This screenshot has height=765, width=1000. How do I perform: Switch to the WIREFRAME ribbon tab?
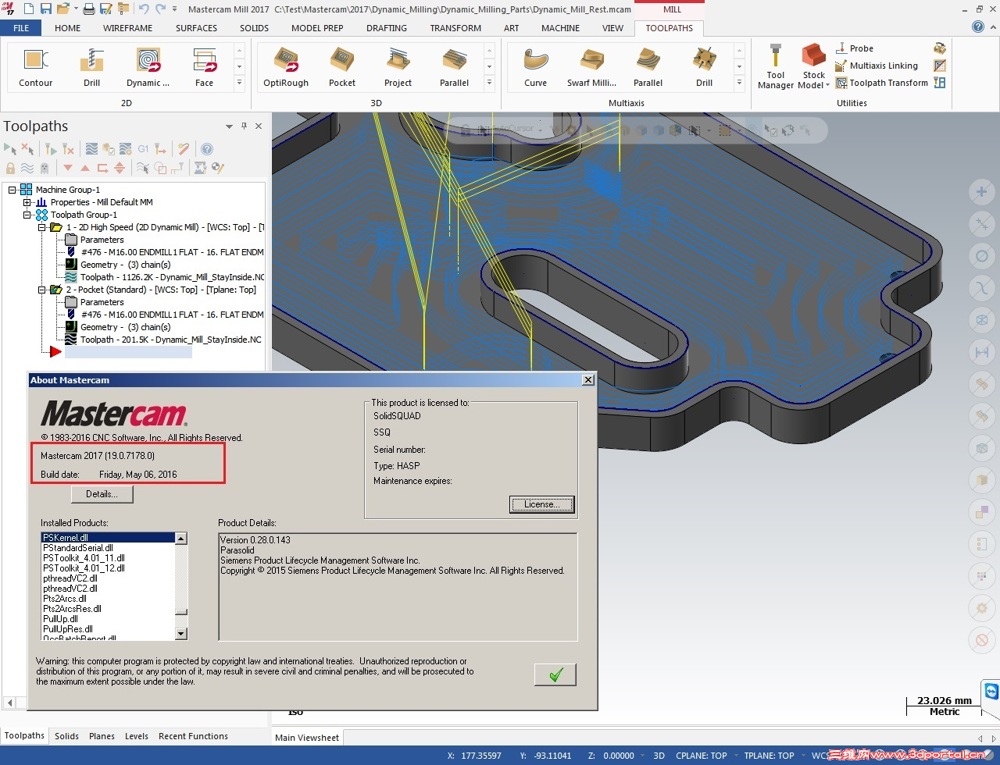click(x=128, y=28)
